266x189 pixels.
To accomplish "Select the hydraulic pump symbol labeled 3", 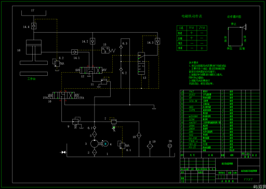I will pos(95,144).
